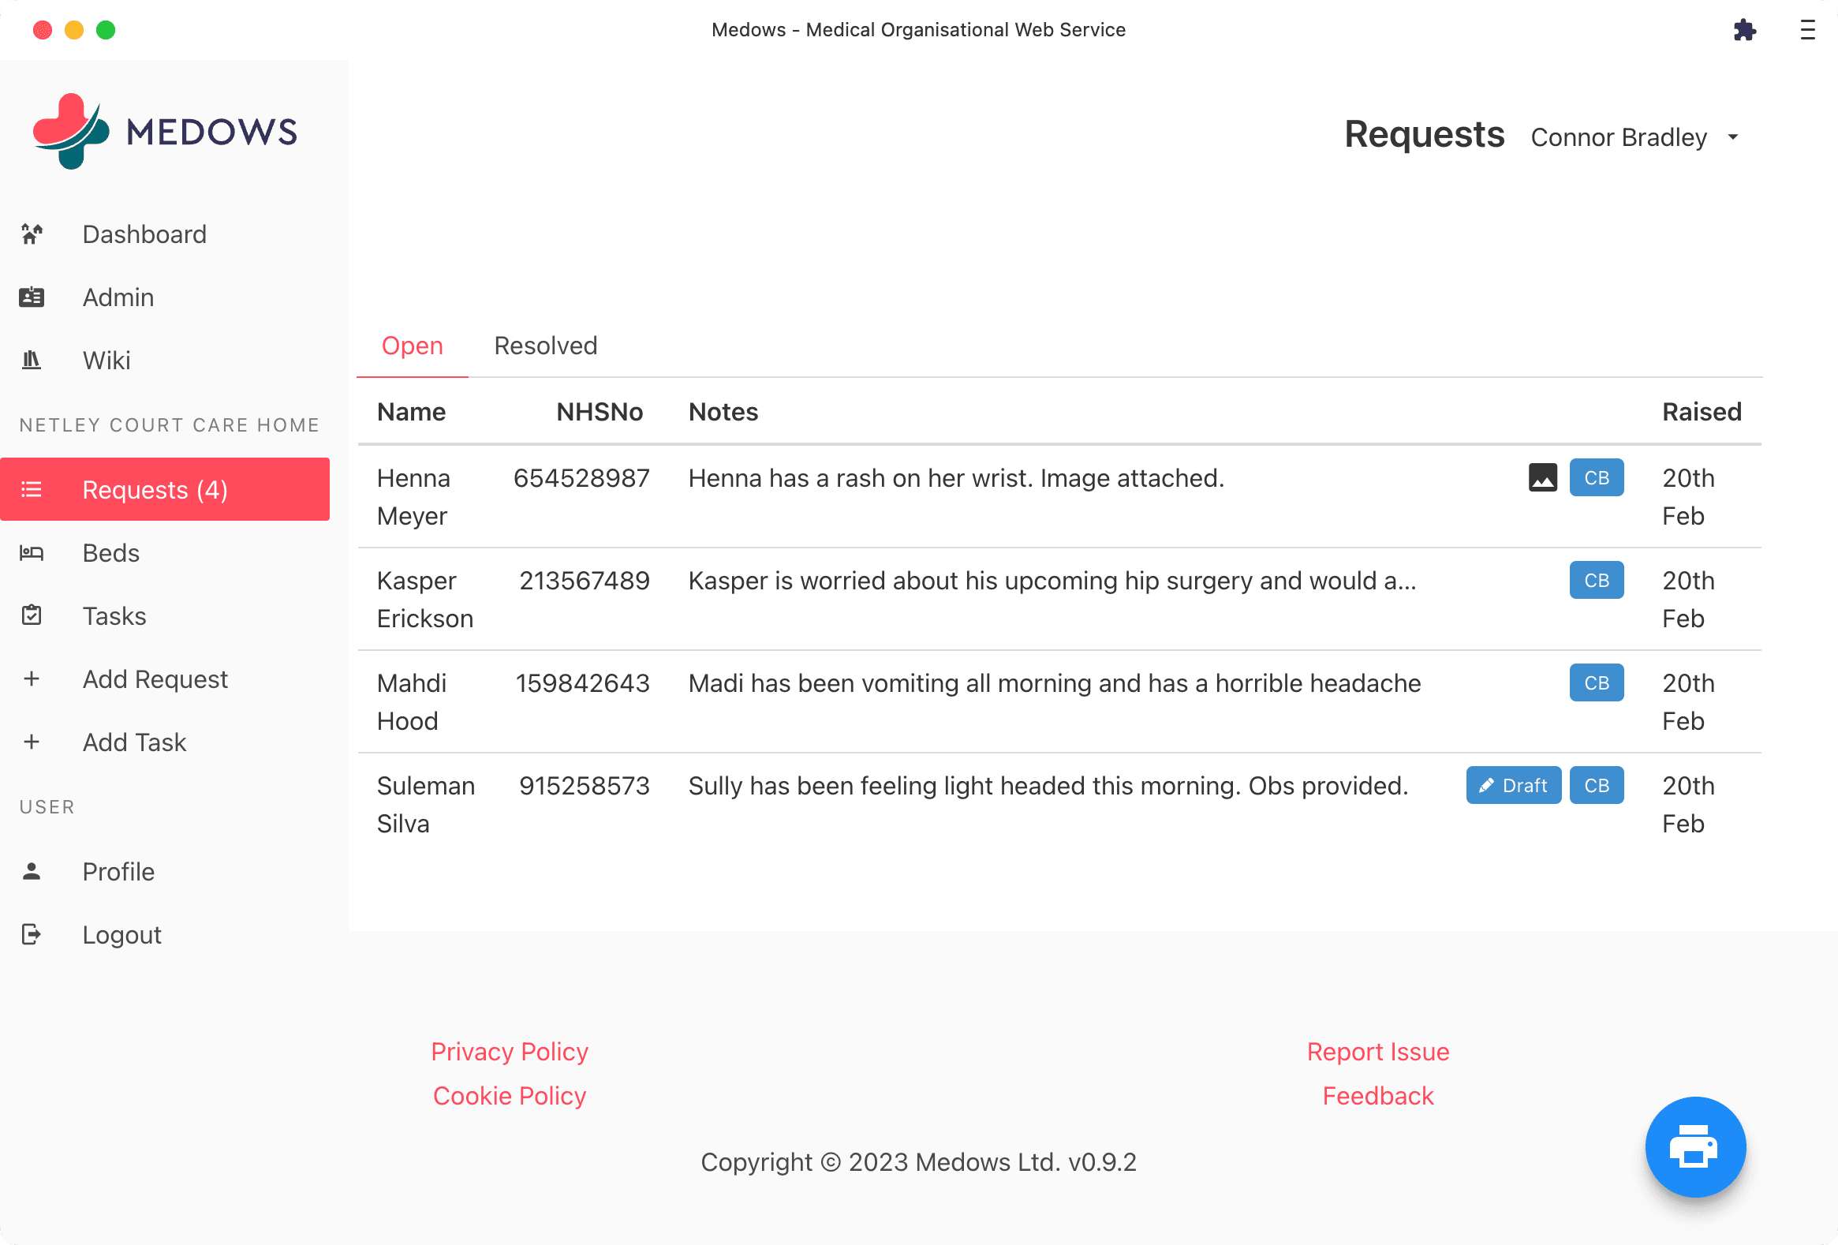Click Kasper Erickson's request row
This screenshot has width=1838, height=1245.
tap(1055, 599)
